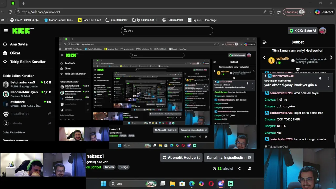
Task: Show next top gifter with right arrow
Action: pyautogui.click(x=331, y=57)
